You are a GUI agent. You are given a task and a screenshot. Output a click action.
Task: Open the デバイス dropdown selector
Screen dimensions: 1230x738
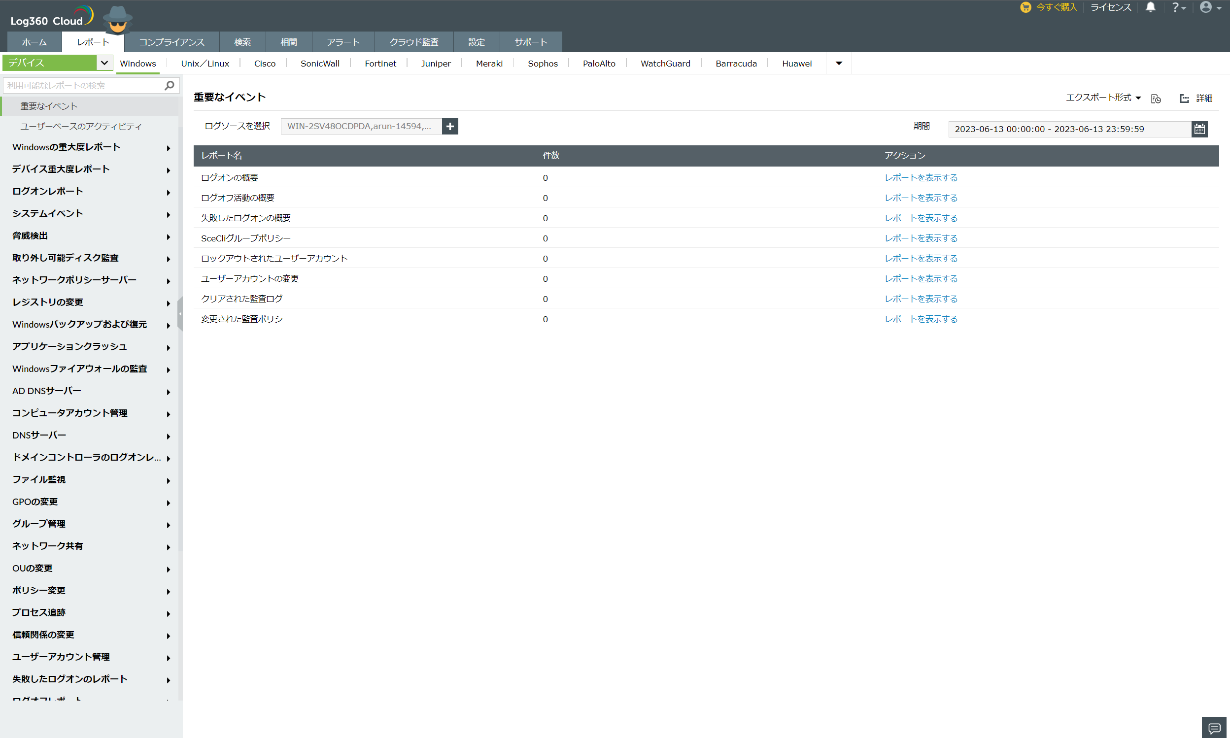(x=104, y=63)
